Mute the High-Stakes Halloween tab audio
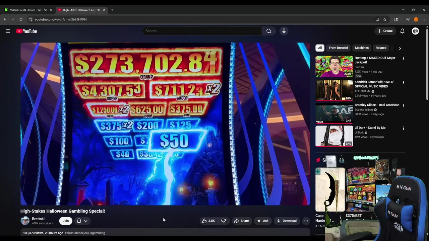This screenshot has width=429, height=241. coord(99,10)
